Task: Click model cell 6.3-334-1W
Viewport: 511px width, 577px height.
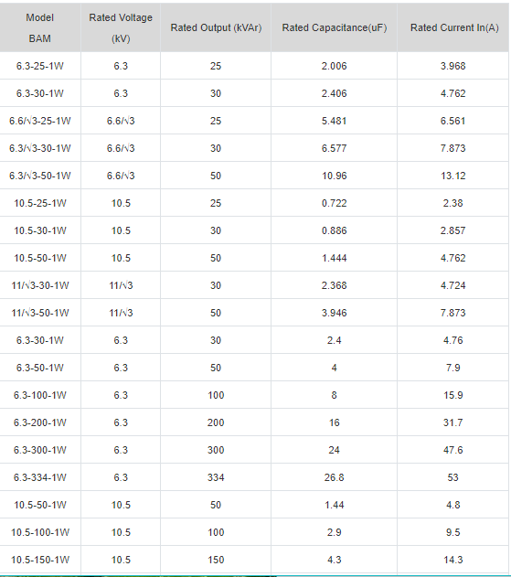Action: pos(39,477)
